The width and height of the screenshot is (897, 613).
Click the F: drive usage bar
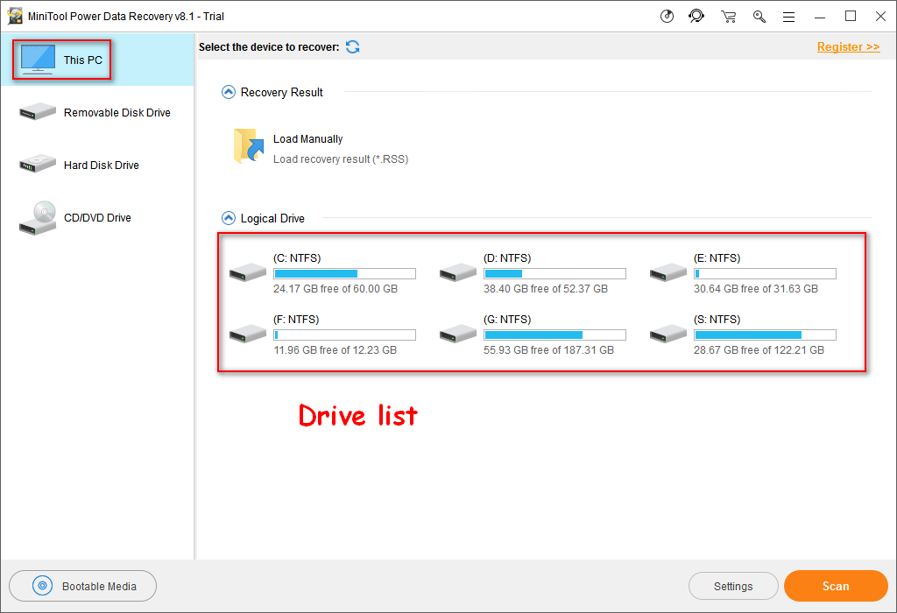pyautogui.click(x=344, y=335)
